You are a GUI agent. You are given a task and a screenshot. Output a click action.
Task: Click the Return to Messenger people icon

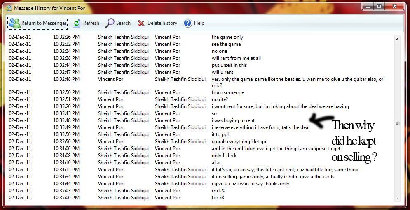click(x=14, y=23)
